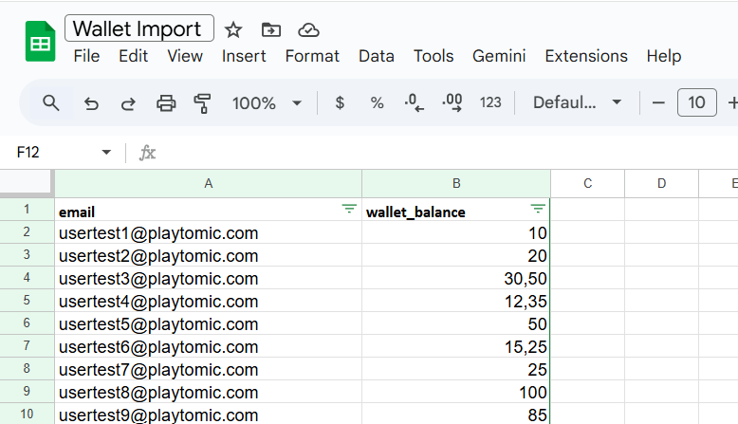The height and width of the screenshot is (424, 738).
Task: Select cell usertest3@playtomic.com
Action: [x=208, y=278]
